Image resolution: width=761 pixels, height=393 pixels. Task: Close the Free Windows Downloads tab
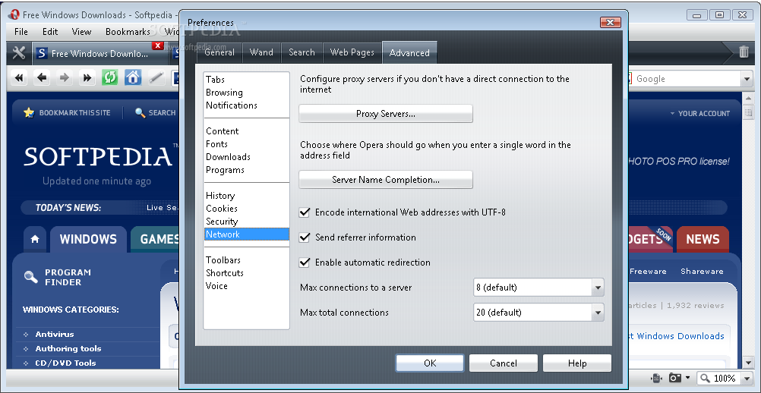158,46
